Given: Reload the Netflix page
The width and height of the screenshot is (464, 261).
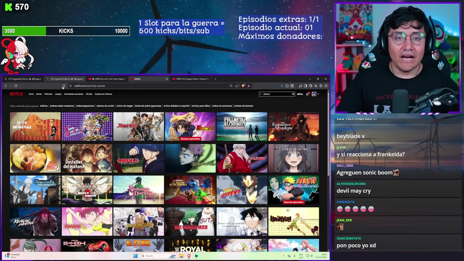Looking at the screenshot, I should click(x=16, y=86).
